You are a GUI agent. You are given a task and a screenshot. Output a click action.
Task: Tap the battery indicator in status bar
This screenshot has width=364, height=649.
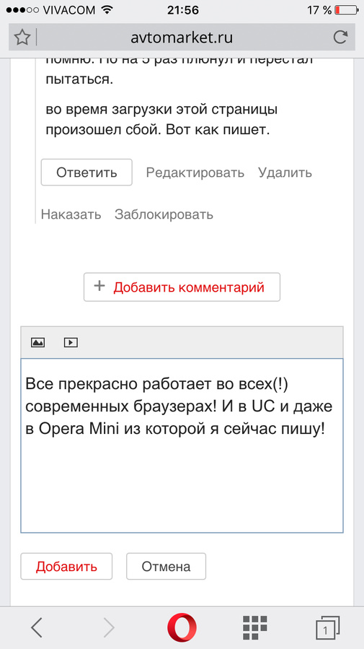tap(346, 10)
